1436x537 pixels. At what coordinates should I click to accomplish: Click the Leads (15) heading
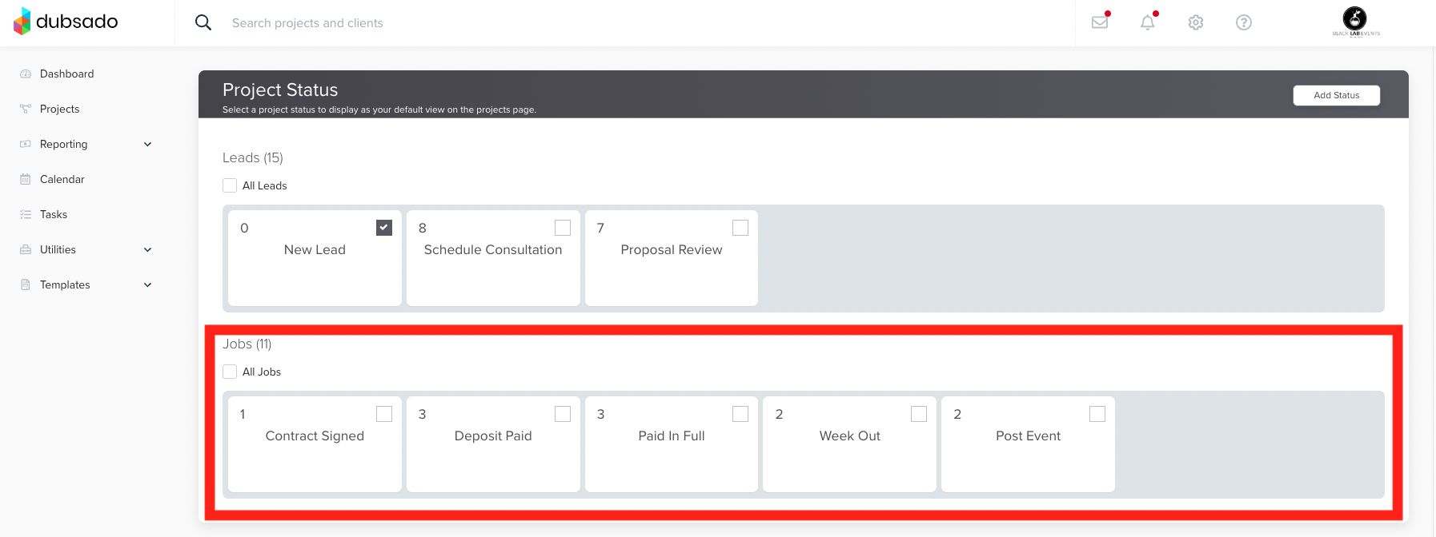(x=253, y=157)
